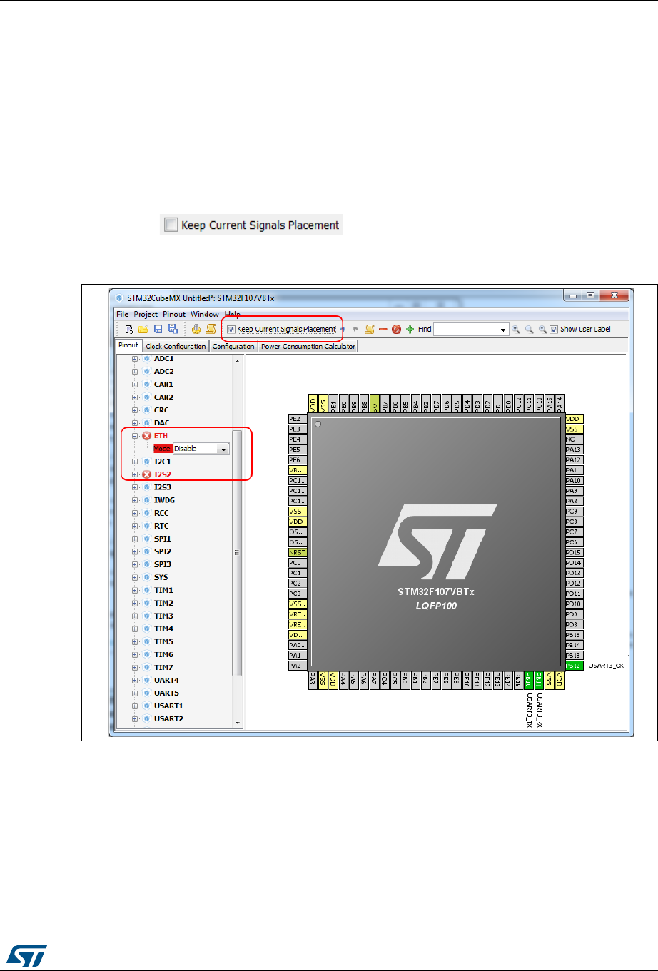658x971 pixels.
Task: Expand the ADC1 tree node
Action: coord(135,359)
